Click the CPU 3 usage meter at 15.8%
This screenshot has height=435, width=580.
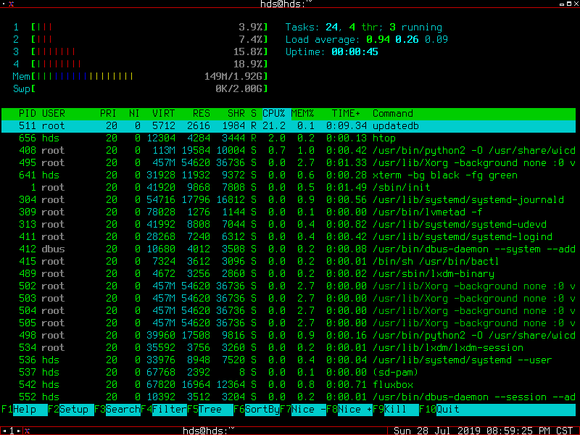click(140, 51)
